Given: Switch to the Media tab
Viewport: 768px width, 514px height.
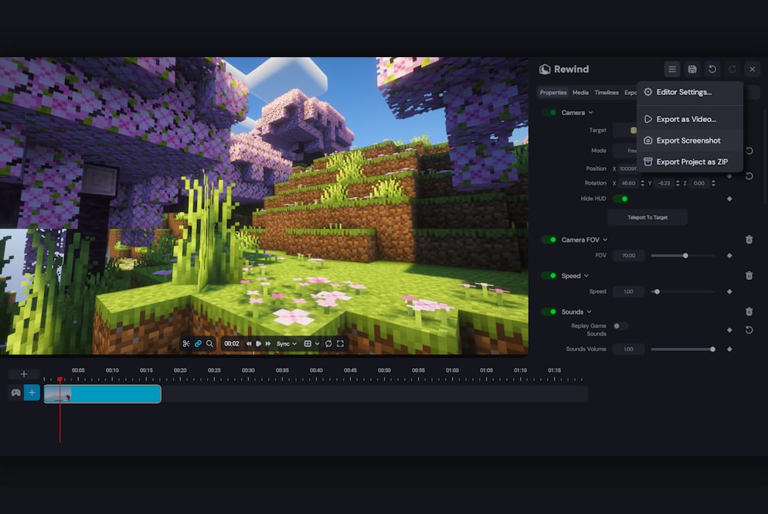Looking at the screenshot, I should (x=580, y=92).
